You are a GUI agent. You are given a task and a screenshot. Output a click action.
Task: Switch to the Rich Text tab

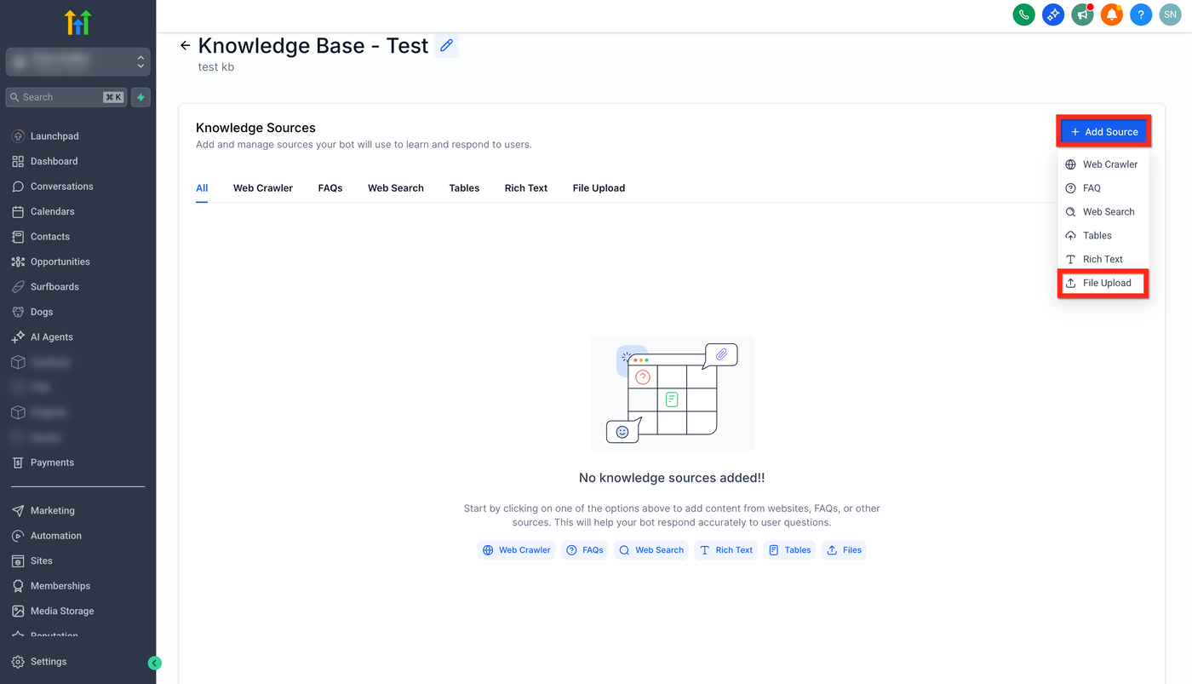(x=526, y=188)
